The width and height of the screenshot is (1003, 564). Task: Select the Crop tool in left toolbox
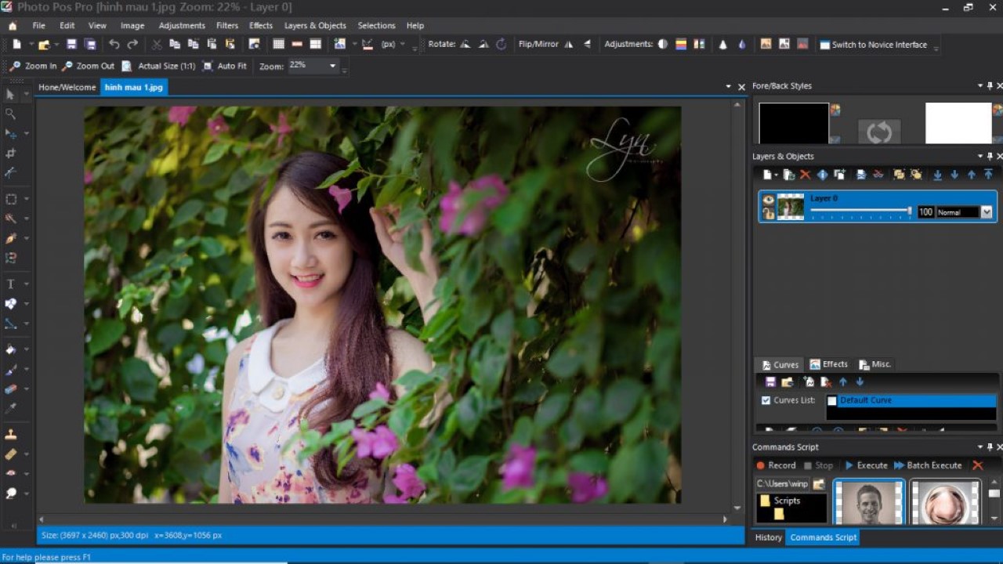click(x=11, y=154)
